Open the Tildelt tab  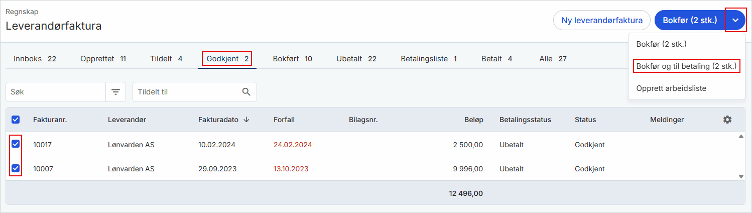click(166, 59)
